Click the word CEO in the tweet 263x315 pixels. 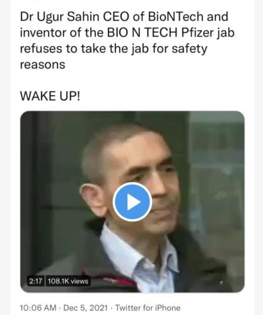tap(116, 16)
